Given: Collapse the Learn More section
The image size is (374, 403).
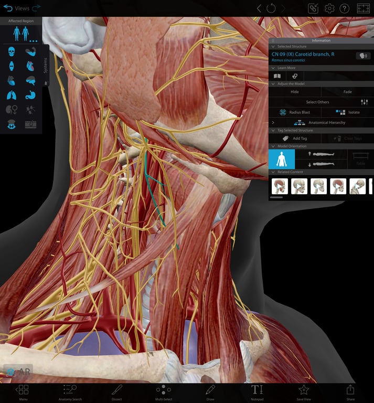Looking at the screenshot, I should point(273,68).
